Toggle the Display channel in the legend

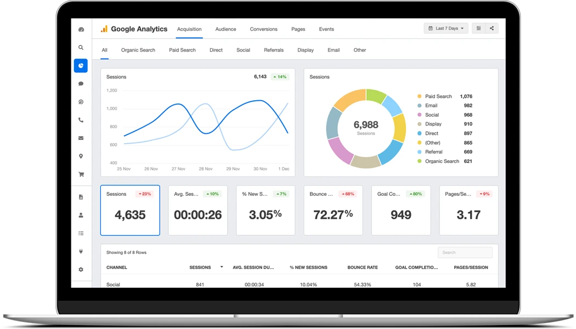click(433, 124)
